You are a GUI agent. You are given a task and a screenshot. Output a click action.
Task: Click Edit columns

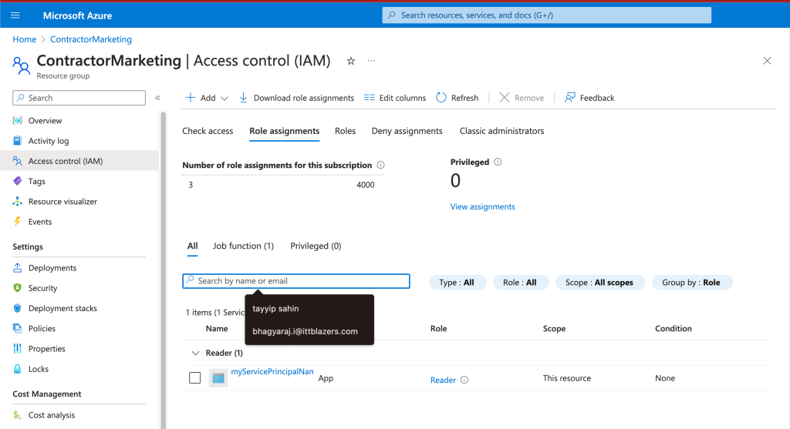tap(395, 98)
